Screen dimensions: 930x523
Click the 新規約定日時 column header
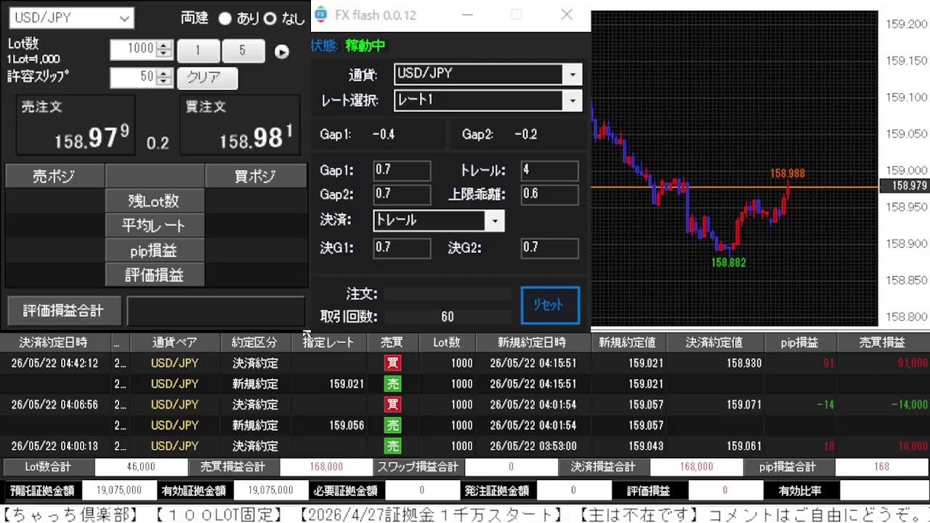click(x=532, y=342)
